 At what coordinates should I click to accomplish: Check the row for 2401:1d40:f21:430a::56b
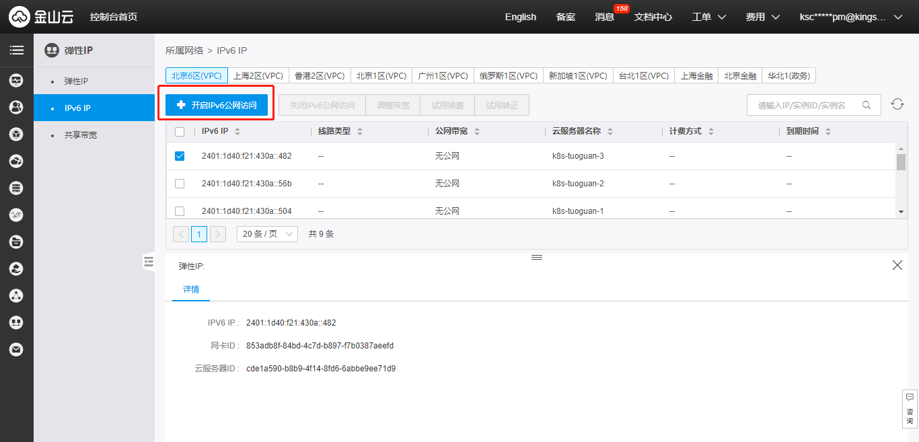point(180,184)
